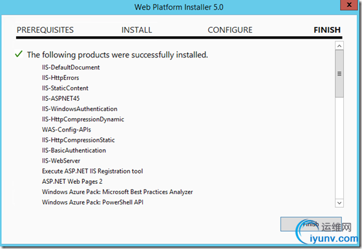Close the Web Platform Installer window
The image size is (362, 249).
pos(349,5)
